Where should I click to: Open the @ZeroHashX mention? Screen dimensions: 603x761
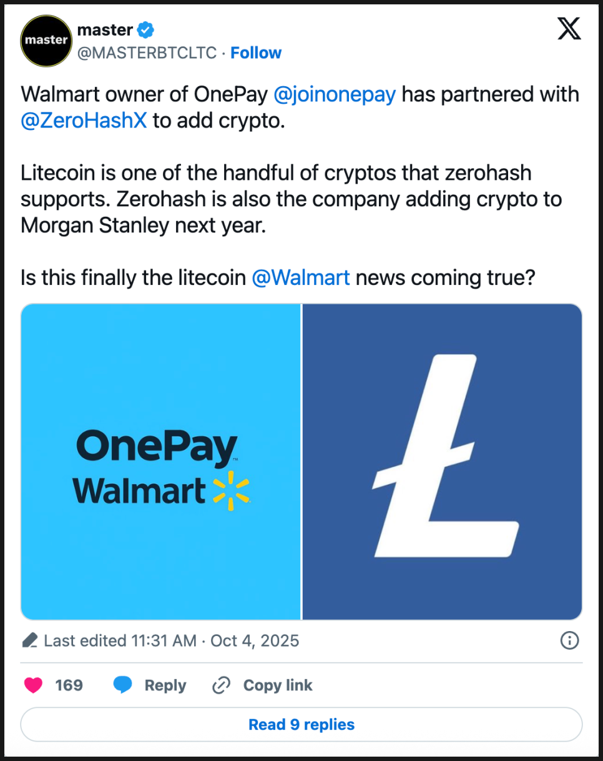click(x=84, y=121)
